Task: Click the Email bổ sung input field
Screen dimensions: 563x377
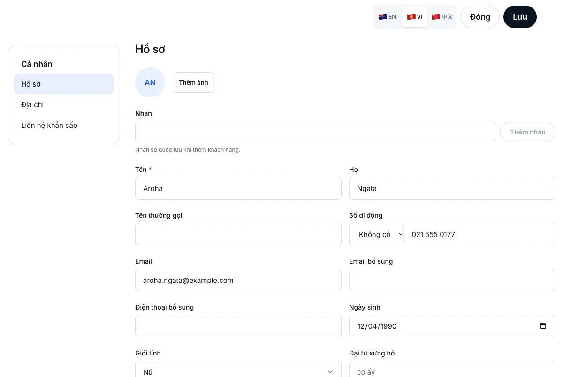Action: pos(452,280)
